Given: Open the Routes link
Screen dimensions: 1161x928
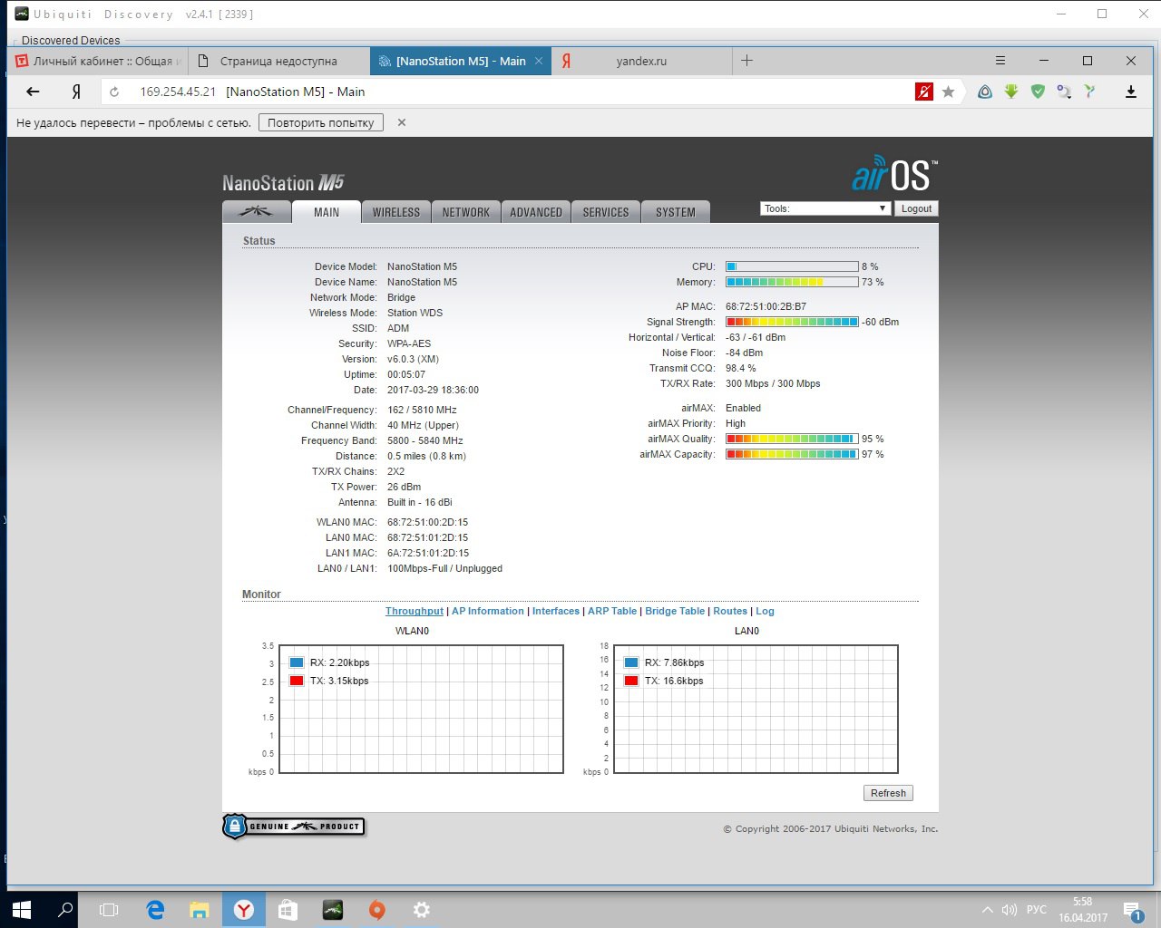Looking at the screenshot, I should pyautogui.click(x=730, y=611).
